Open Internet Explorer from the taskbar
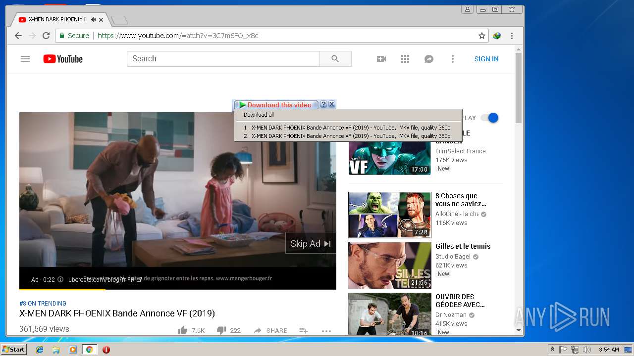Screen dimensions: 634x356 point(40,350)
